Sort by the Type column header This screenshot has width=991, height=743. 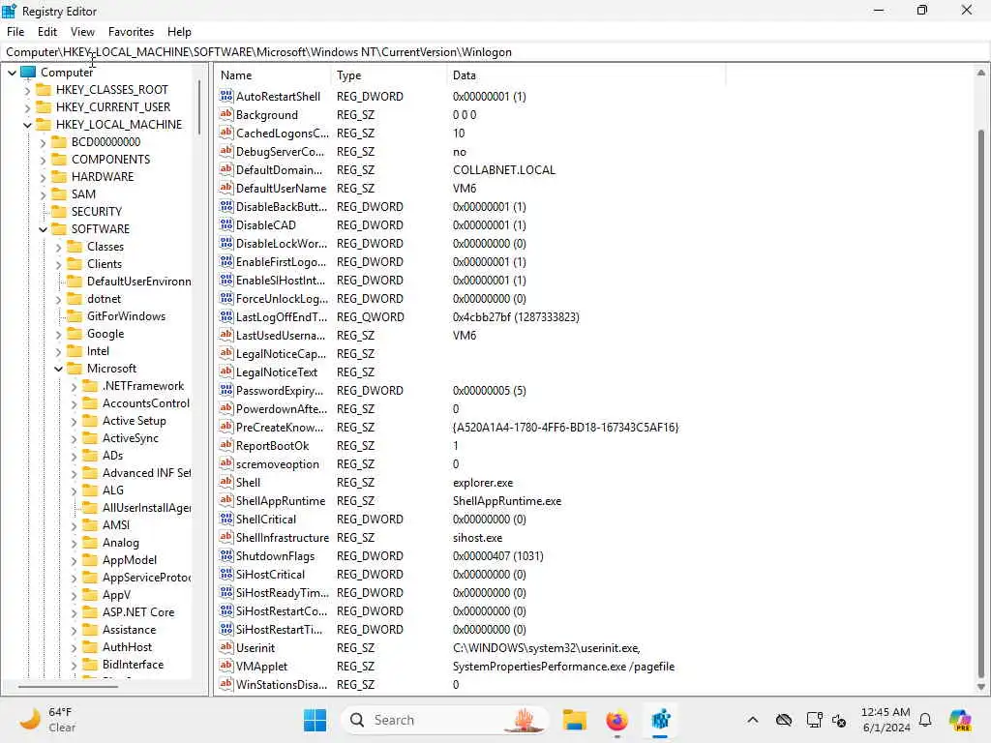tap(388, 75)
